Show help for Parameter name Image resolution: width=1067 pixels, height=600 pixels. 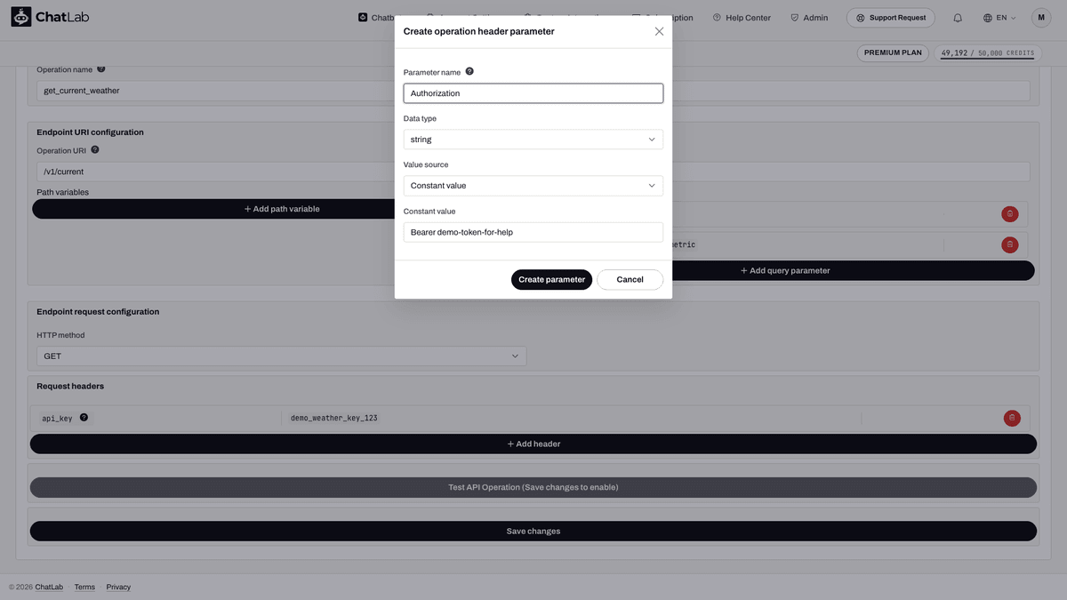[x=469, y=71]
